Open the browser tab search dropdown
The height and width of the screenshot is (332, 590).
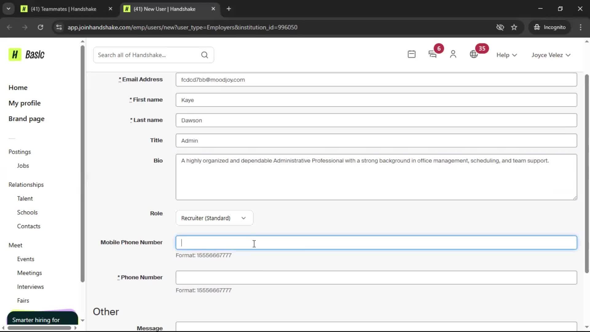tap(8, 9)
